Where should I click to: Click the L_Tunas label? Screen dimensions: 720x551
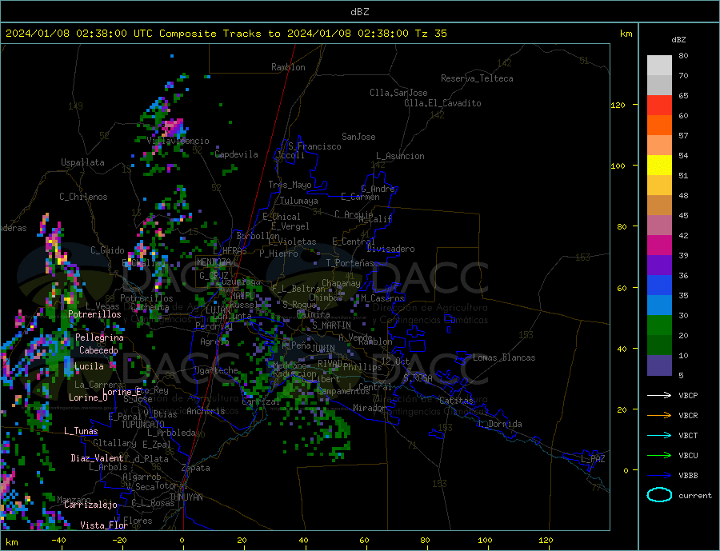click(81, 431)
